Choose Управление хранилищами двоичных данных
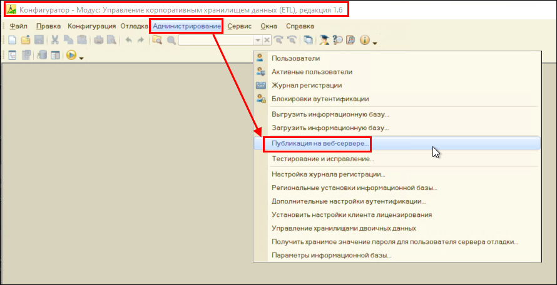 (397, 228)
